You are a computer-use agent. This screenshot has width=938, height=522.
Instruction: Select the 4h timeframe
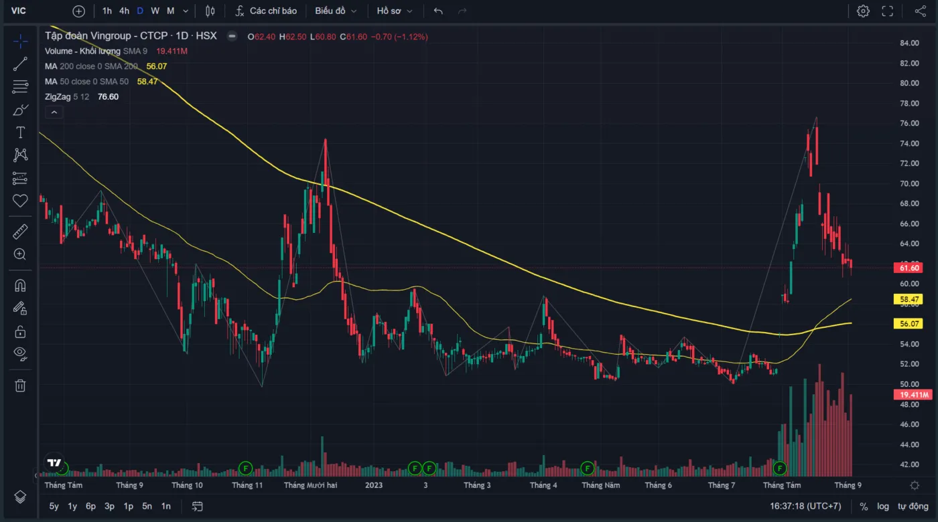click(x=125, y=11)
